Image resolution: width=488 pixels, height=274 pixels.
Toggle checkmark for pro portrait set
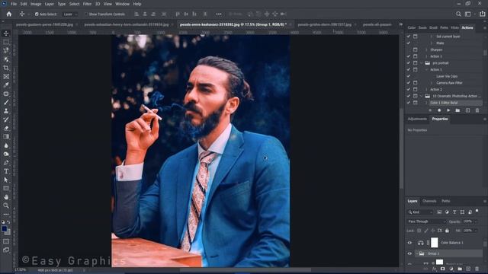(x=409, y=62)
